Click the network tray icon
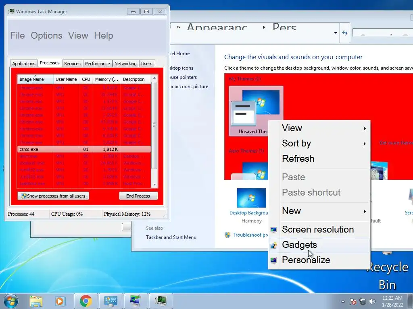Viewport: 413px width, 309px height. pos(363,301)
